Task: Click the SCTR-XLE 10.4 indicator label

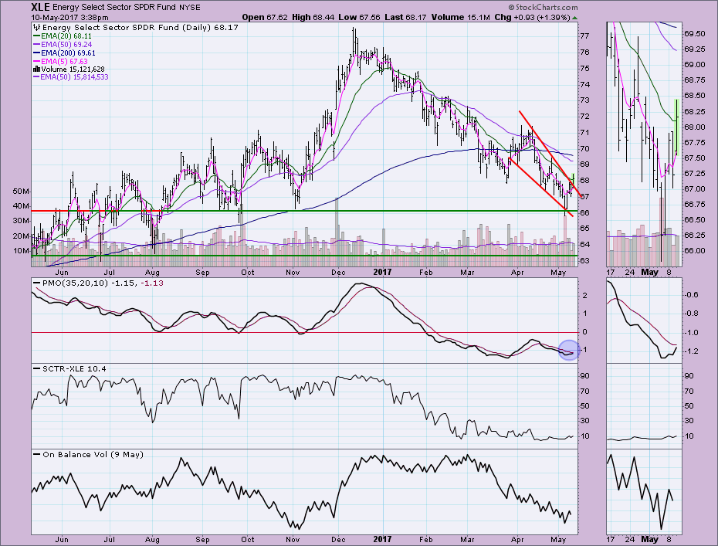Action: 67,368
